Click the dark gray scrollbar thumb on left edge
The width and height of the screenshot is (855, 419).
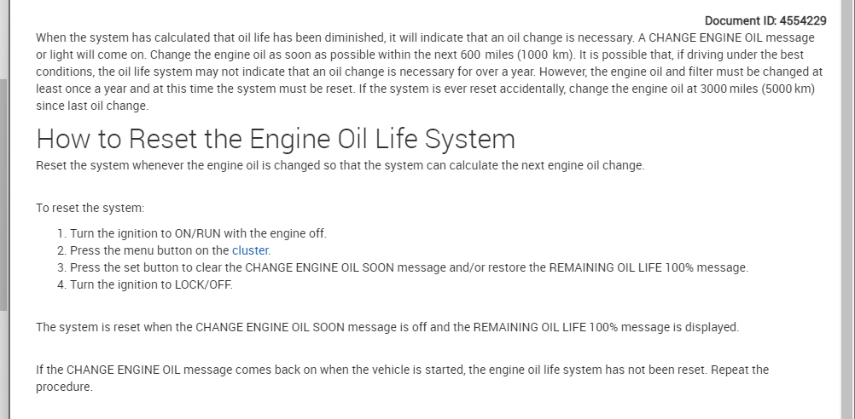(x=3, y=196)
